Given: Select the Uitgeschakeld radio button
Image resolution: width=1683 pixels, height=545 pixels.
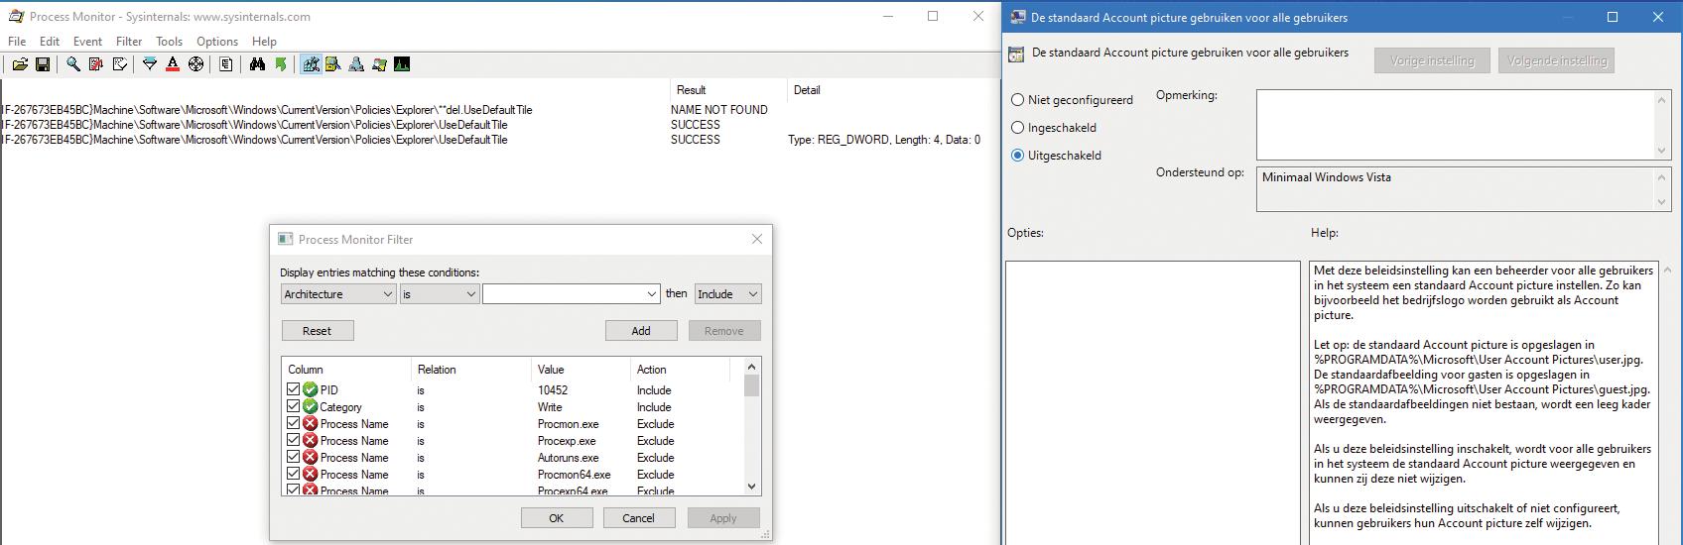Looking at the screenshot, I should pyautogui.click(x=1017, y=156).
